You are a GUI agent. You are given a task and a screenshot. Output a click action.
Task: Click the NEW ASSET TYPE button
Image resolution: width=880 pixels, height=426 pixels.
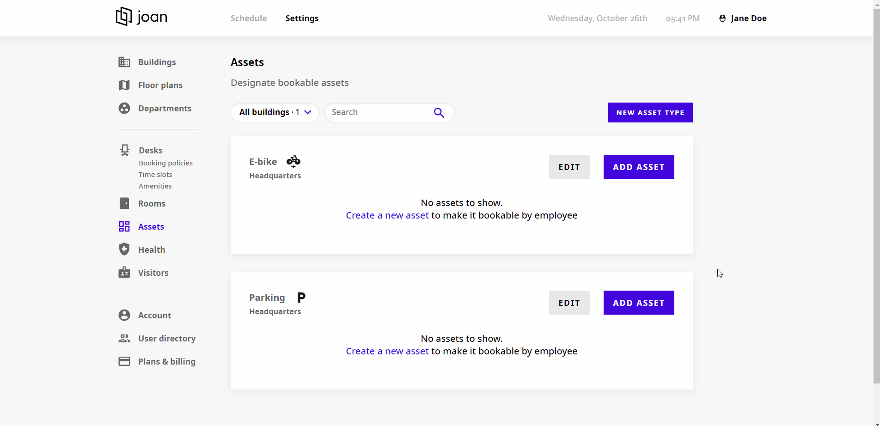point(650,112)
